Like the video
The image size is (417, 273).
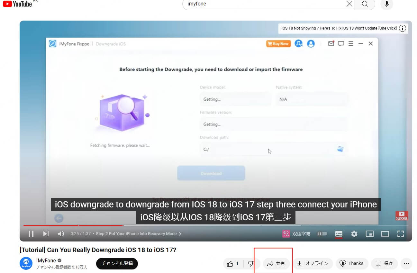(233, 263)
